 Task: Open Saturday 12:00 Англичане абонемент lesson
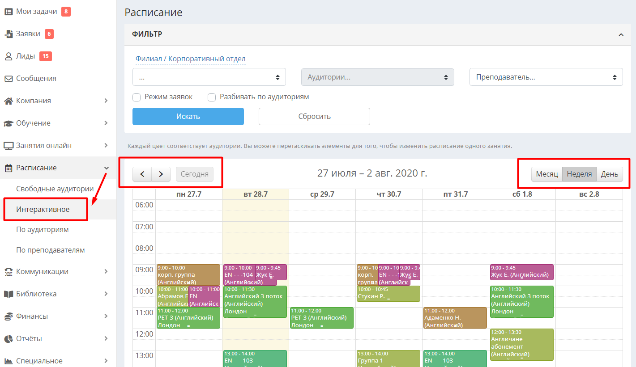tap(522, 345)
